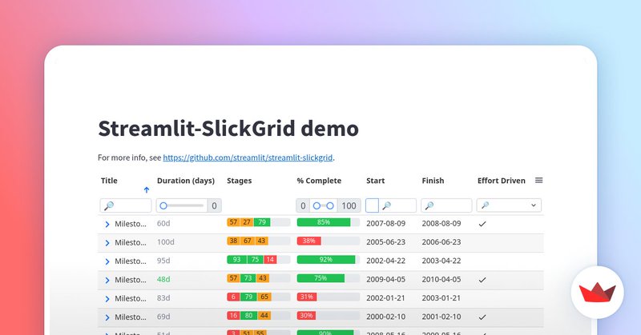
Task: Sort by the Title column header
Action: [x=109, y=181]
